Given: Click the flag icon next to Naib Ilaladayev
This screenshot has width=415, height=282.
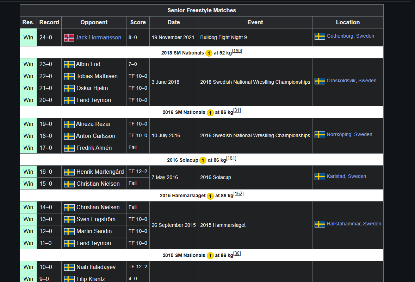Looking at the screenshot, I should (69, 268).
